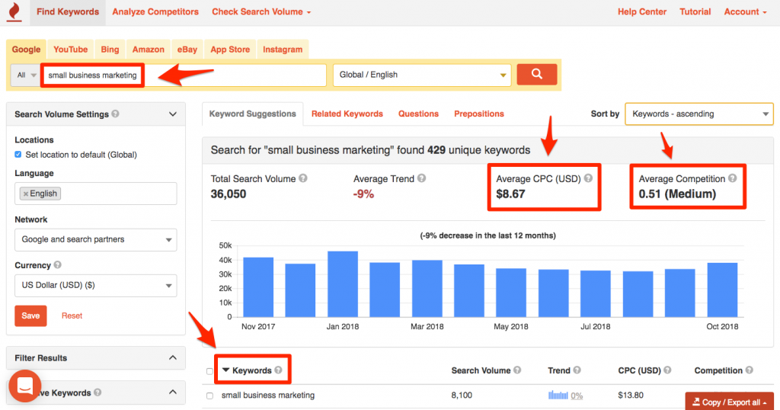Click help icon beside CPC (USD) column header
780x410 pixels.
(667, 370)
